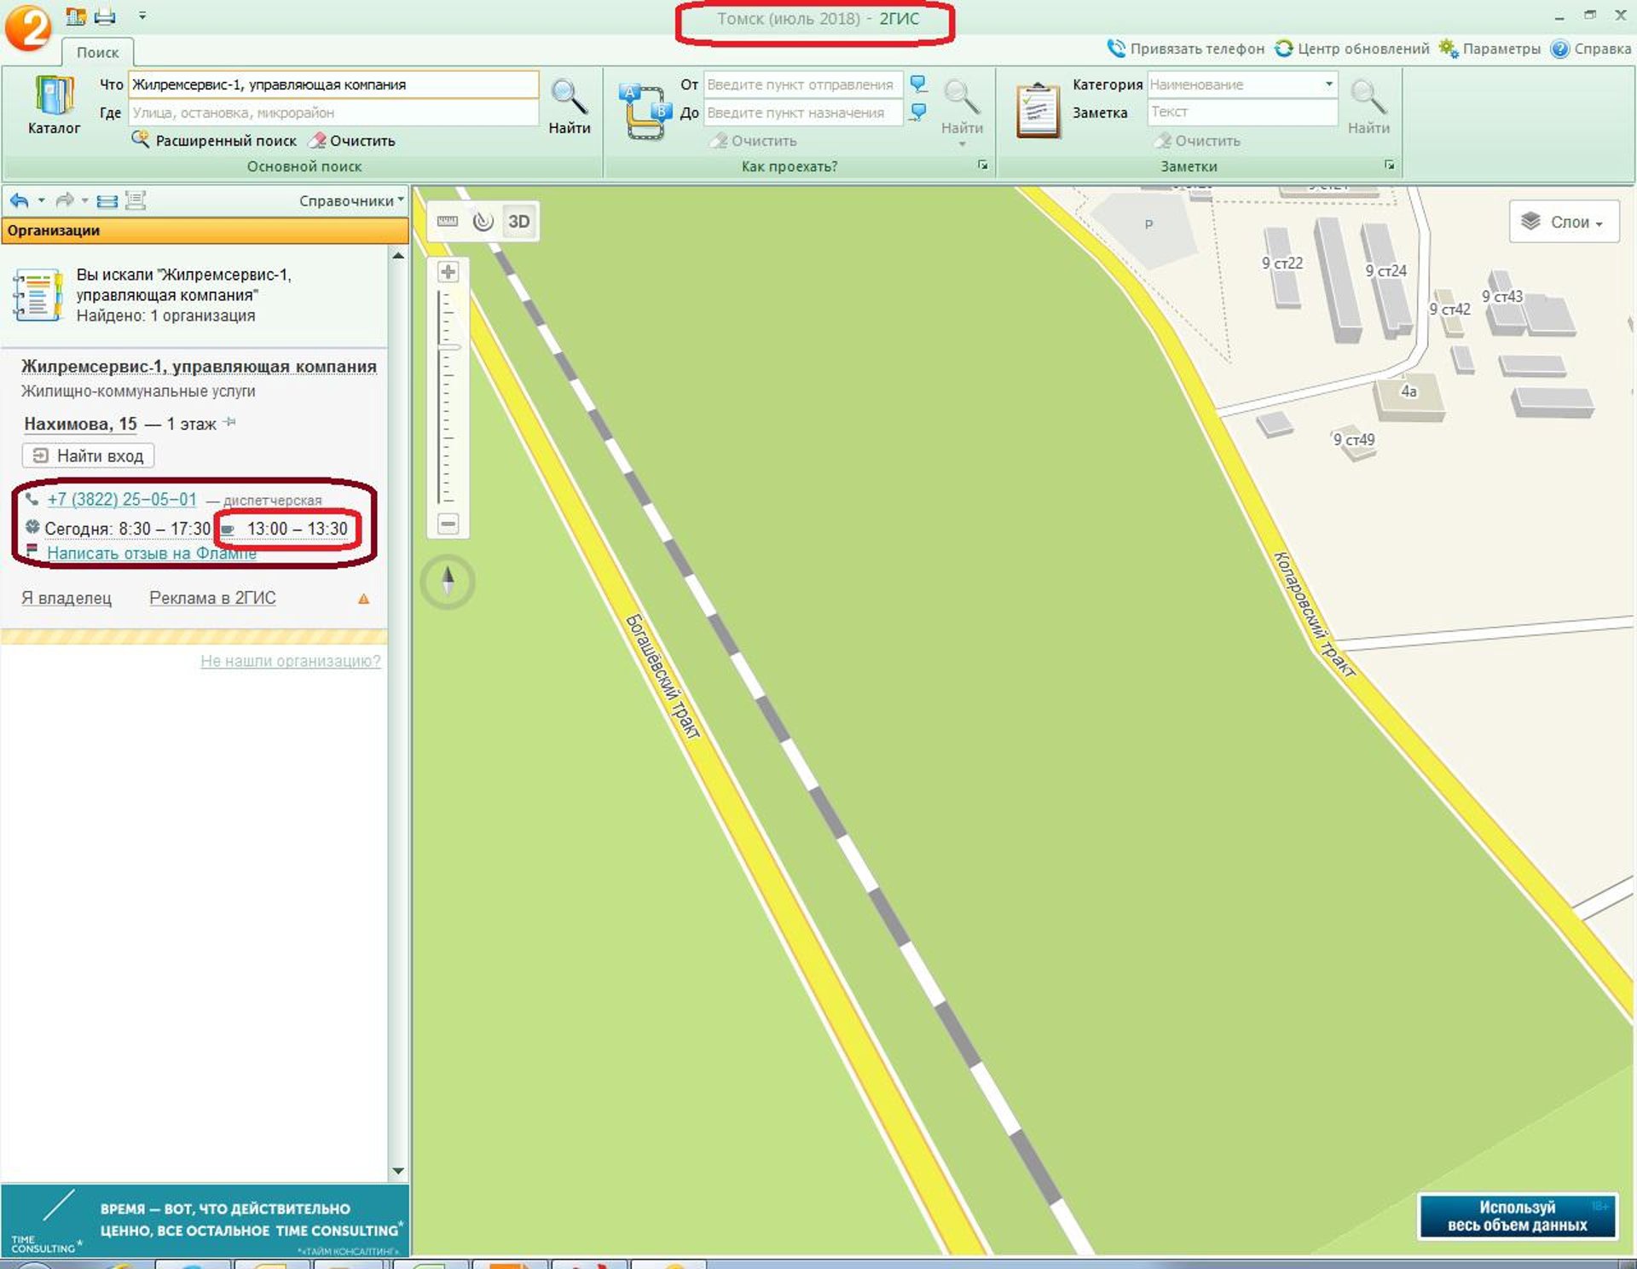Viewport: 1637px width, 1269px height.
Task: Click the Time Consulting ad banner
Action: point(205,1220)
